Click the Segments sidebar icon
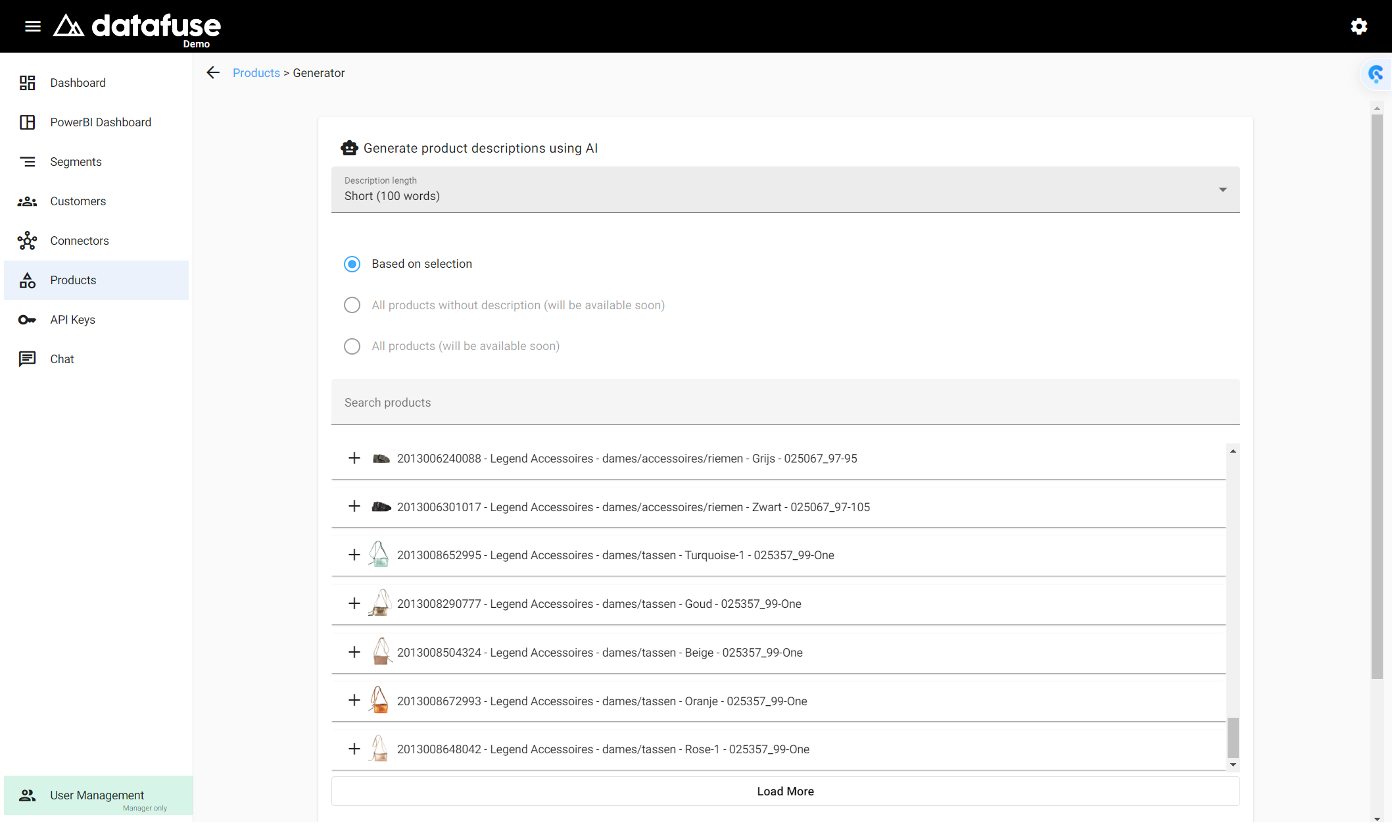The image size is (1392, 825). 27,162
